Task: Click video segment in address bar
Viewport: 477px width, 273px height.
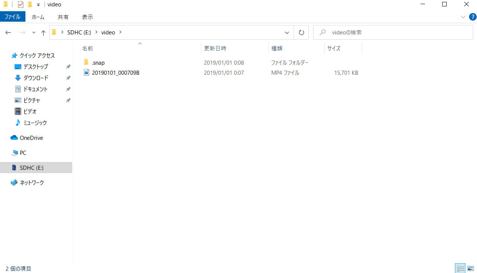Action: 108,33
